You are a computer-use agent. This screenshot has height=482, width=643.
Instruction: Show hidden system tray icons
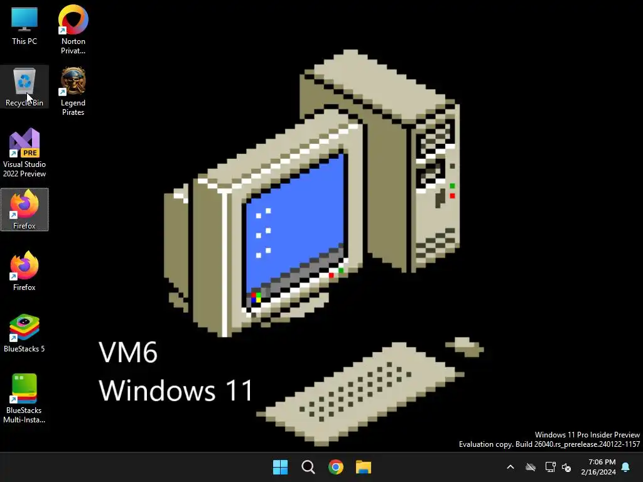click(x=511, y=467)
